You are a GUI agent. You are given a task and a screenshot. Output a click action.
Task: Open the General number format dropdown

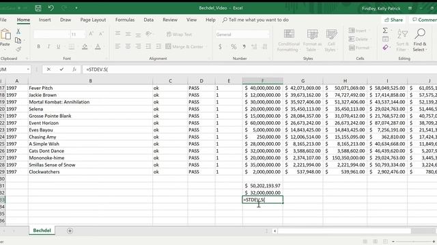pyautogui.click(x=242, y=35)
